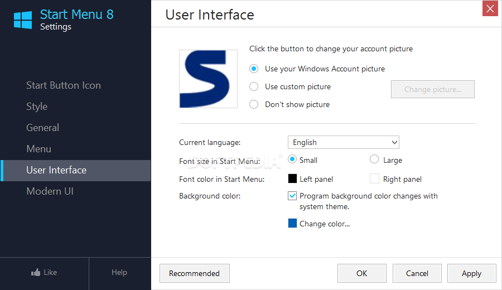Open the Style settings section

click(37, 107)
